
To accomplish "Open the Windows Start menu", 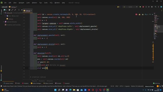I will [56, 90].
